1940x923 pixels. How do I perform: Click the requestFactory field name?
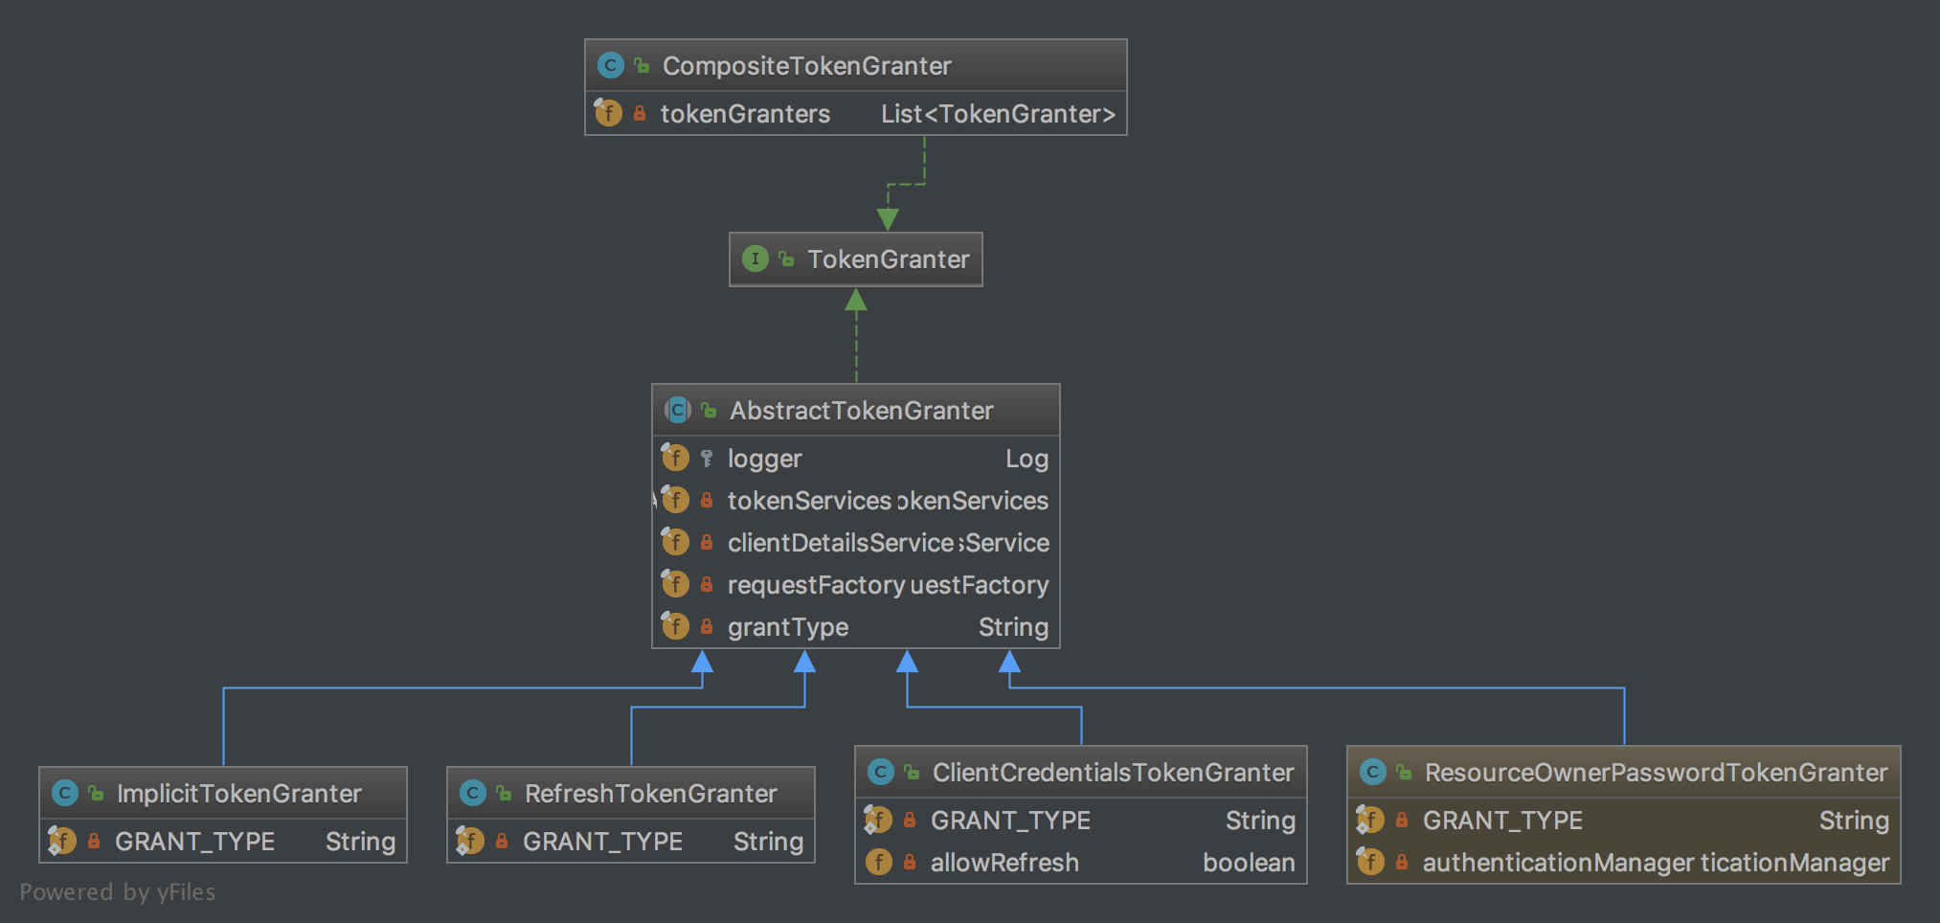[x=816, y=585]
